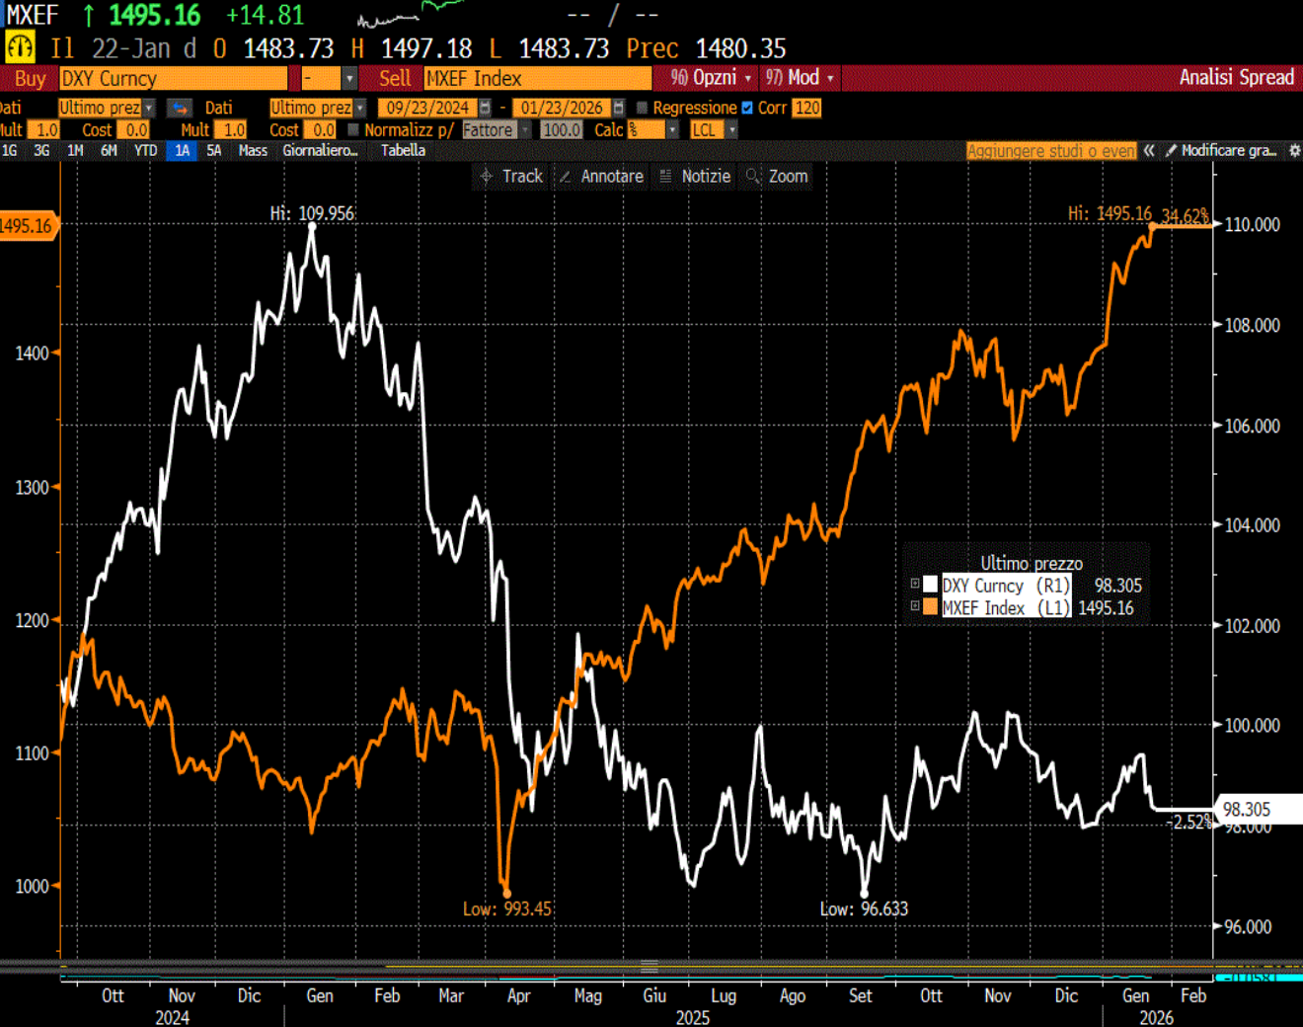Click the Hi: 1495.16 chart label

[1110, 212]
